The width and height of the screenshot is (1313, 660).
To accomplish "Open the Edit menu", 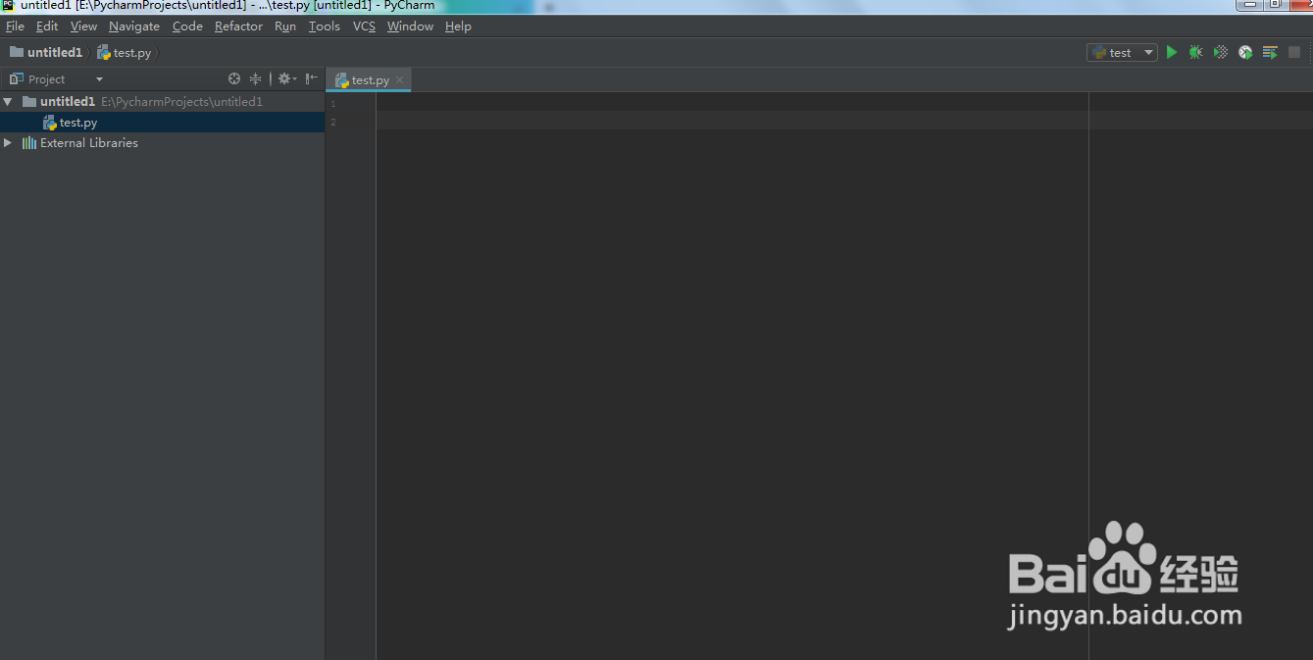I will coord(47,26).
